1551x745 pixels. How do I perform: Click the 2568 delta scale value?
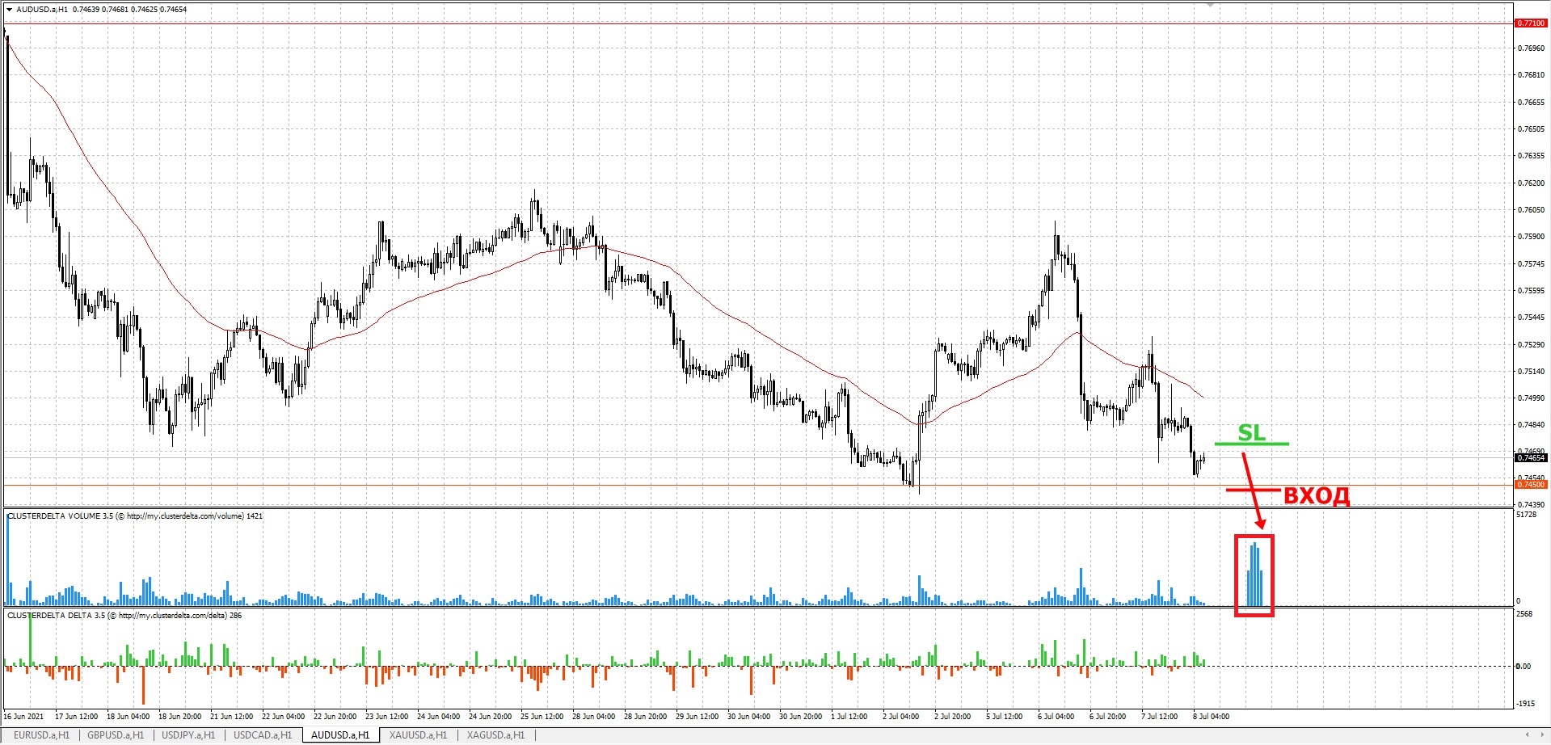[x=1524, y=614]
